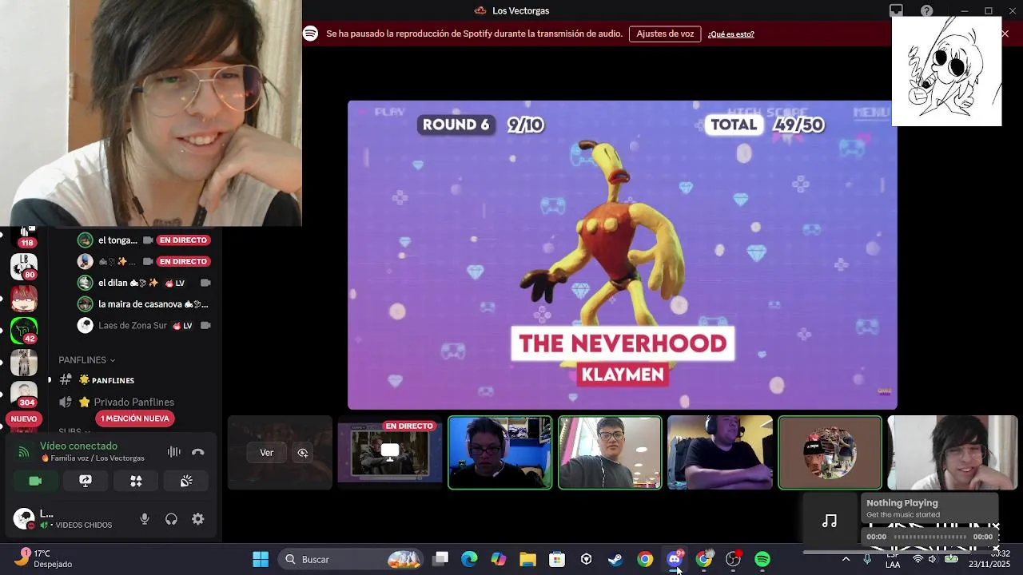Disconnect from the voice call
1023x575 pixels.
pos(198,452)
